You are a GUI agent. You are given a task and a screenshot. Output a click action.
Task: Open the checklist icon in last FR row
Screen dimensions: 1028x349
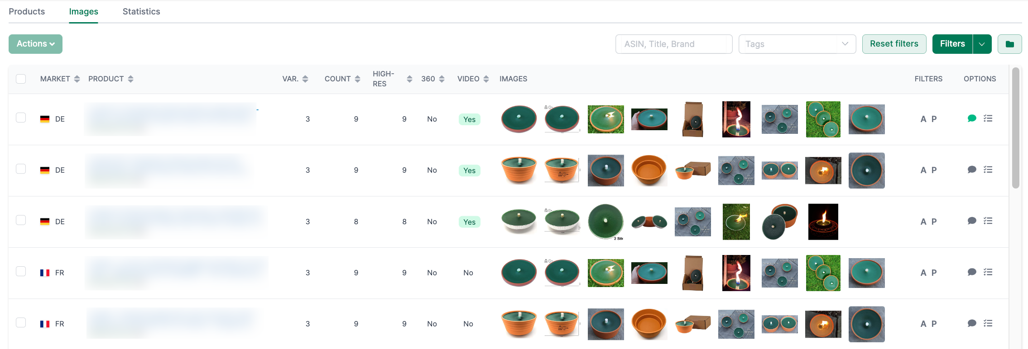(x=988, y=323)
